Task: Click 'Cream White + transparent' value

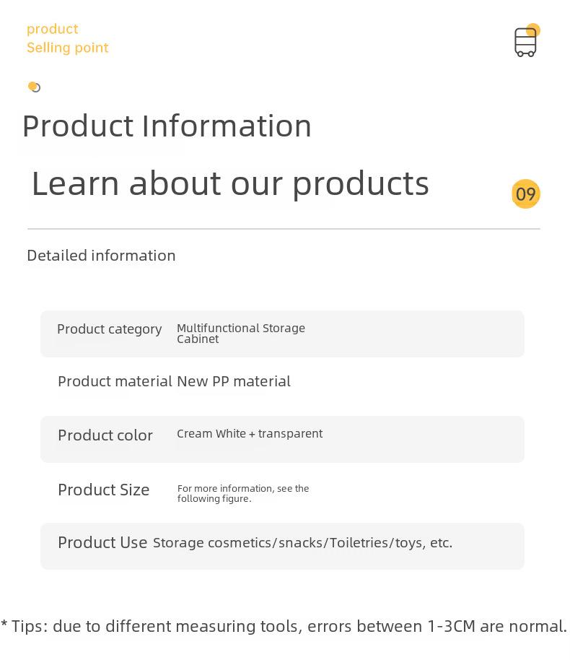Action: (250, 433)
